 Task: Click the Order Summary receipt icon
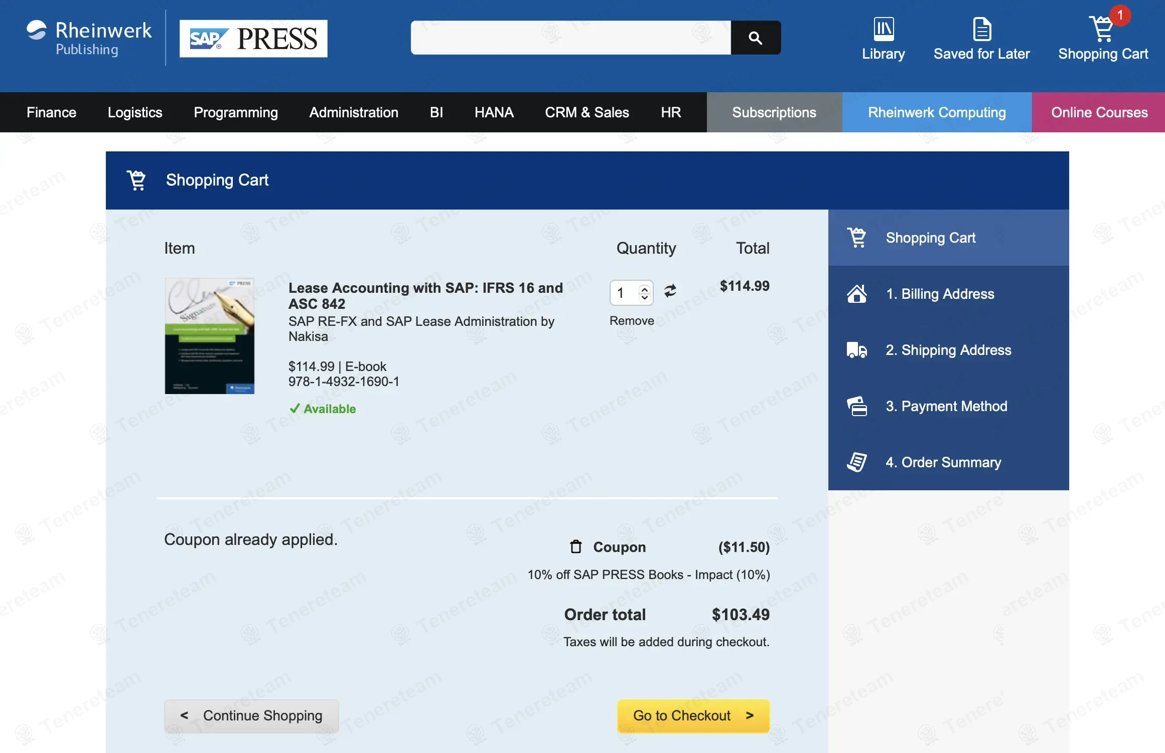click(x=857, y=462)
